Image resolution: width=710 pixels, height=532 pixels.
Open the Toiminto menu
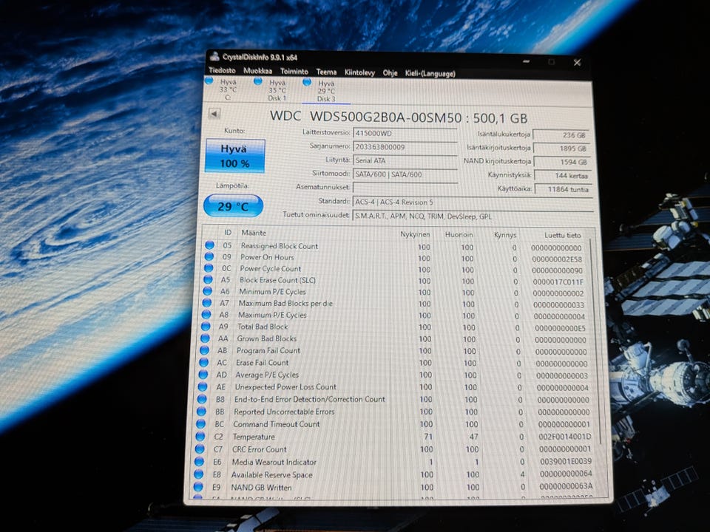point(294,71)
